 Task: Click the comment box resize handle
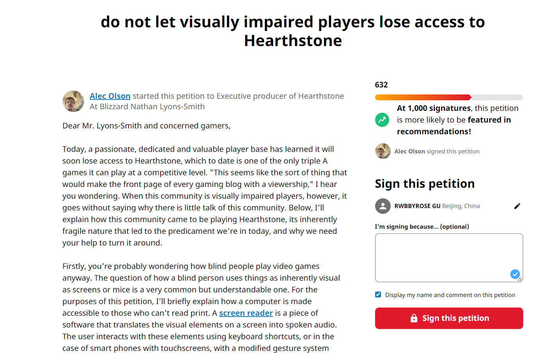pos(520,279)
